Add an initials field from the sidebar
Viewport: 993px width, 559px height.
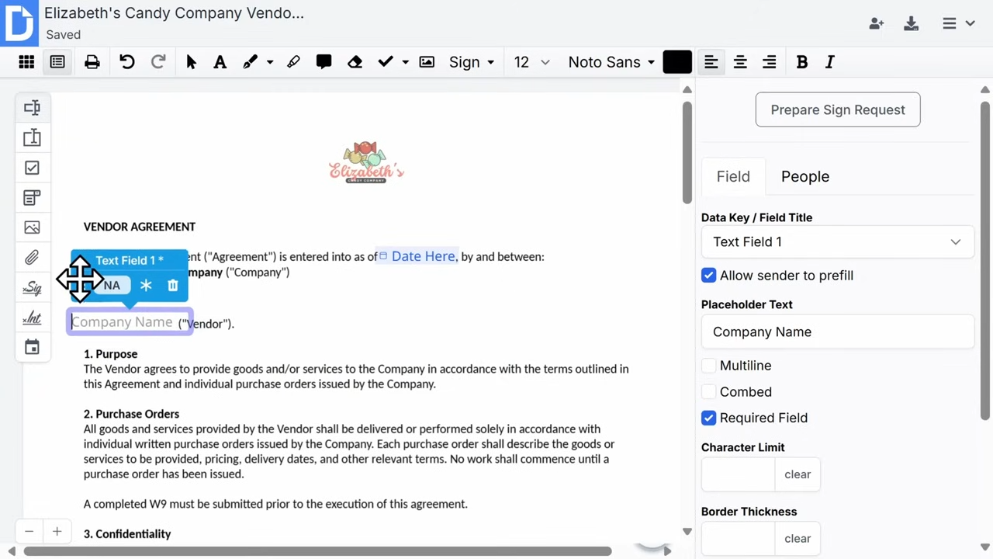pyautogui.click(x=32, y=318)
